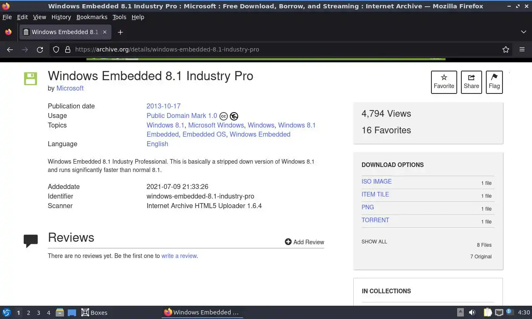Bookmark this page with the star
Screen dimensions: 532x319
[506, 49]
